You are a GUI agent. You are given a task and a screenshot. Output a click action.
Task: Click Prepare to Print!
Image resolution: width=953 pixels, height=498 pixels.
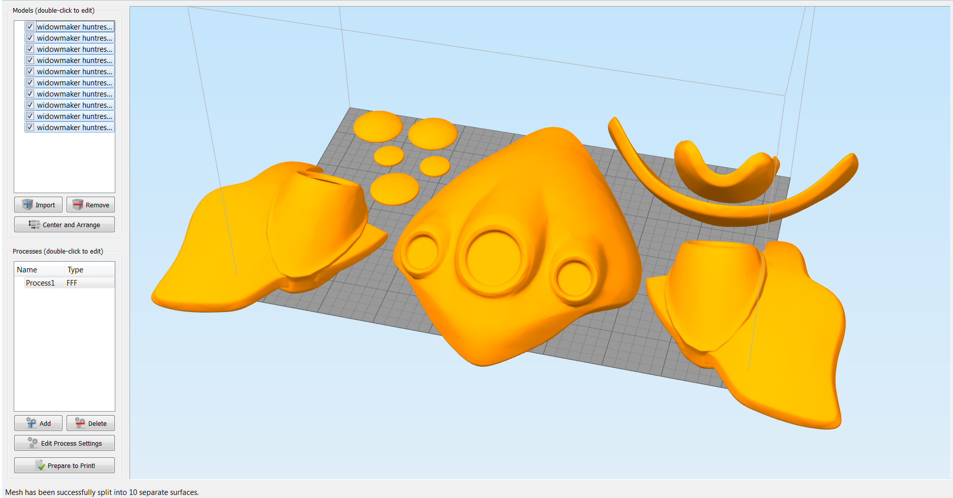tap(65, 465)
